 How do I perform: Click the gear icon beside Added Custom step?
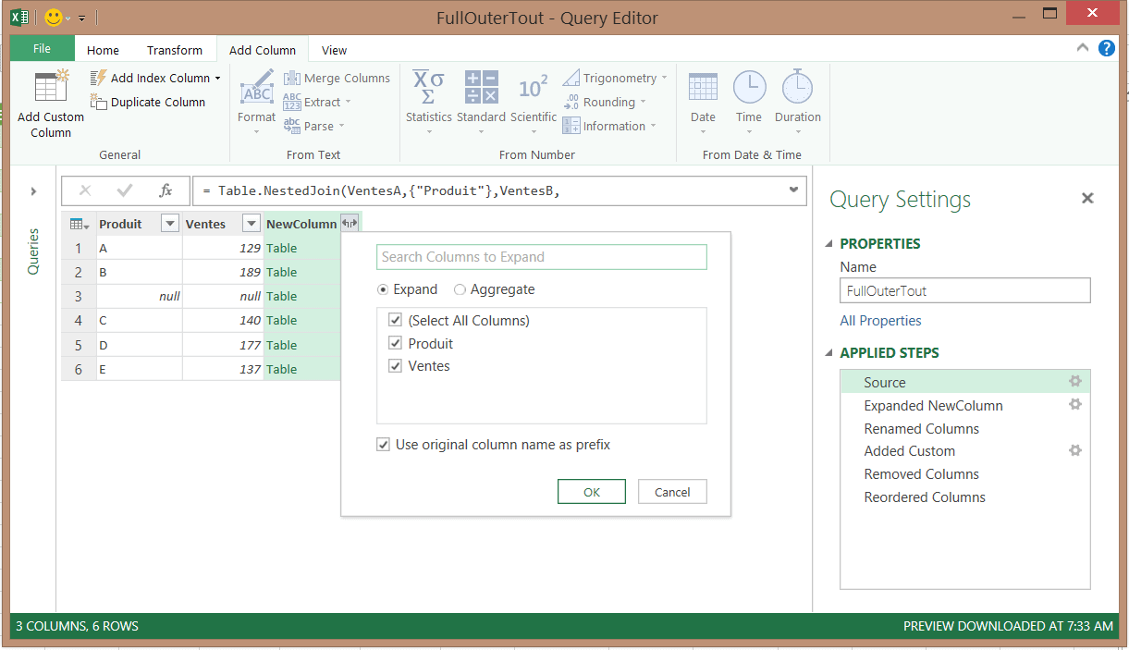pos(1074,451)
